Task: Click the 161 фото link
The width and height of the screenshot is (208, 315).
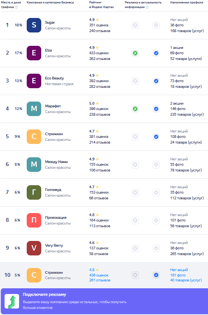Action: (178, 275)
